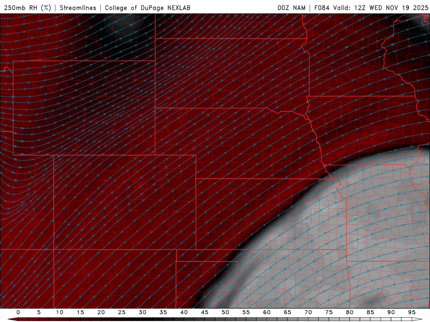Click the 60 label on the color scale
Viewport: 430px width, 322px height.
pos(267,312)
